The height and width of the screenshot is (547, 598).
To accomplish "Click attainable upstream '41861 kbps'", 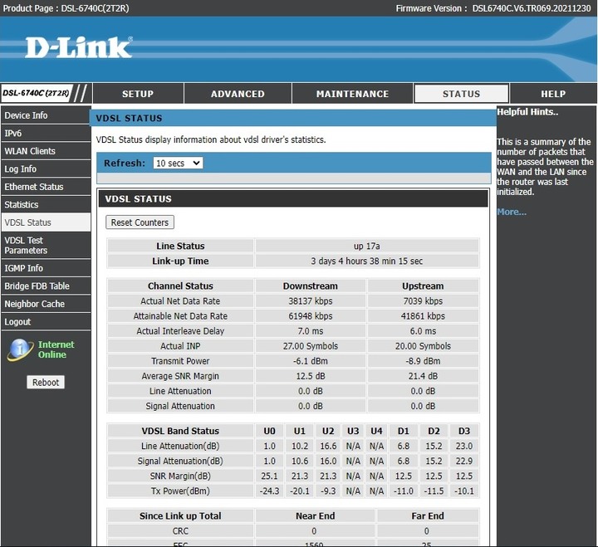I will [x=423, y=316].
